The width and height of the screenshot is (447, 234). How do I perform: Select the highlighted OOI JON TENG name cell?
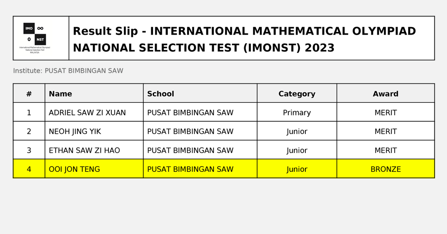coord(94,169)
